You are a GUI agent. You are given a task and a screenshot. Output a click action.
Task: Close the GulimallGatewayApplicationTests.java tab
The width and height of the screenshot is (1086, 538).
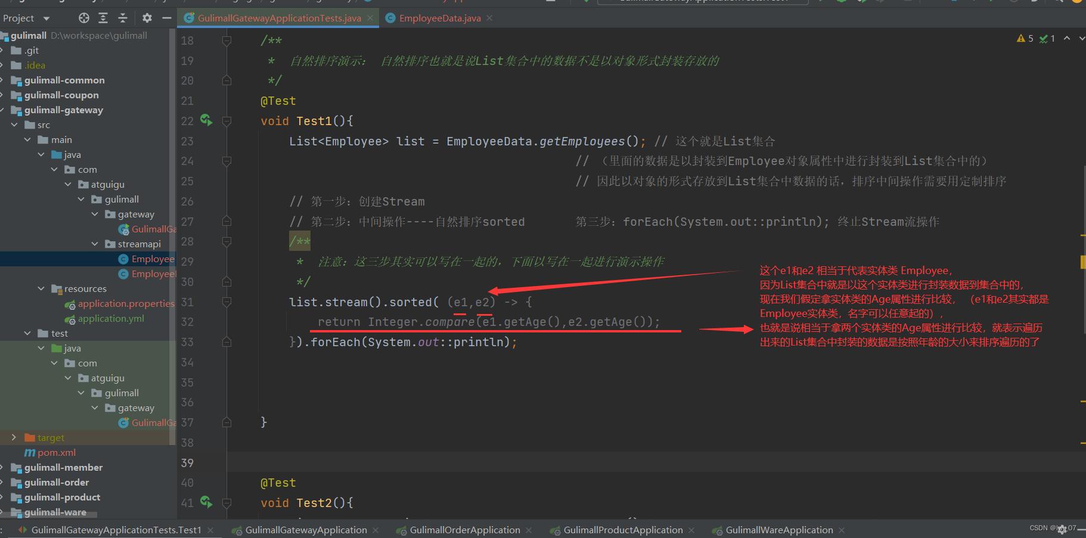(x=370, y=18)
